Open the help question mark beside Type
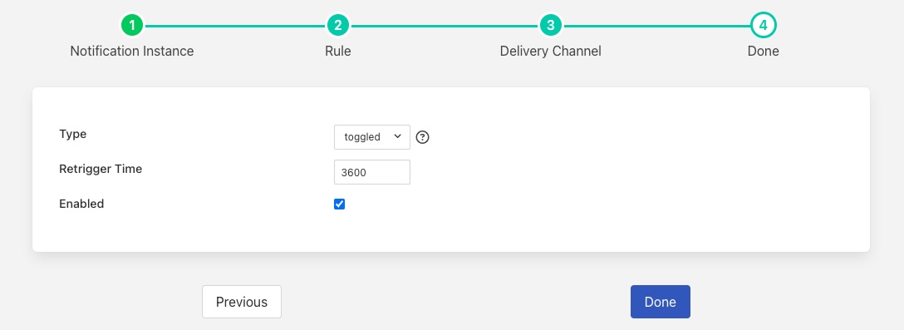904x330 pixels. tap(423, 137)
